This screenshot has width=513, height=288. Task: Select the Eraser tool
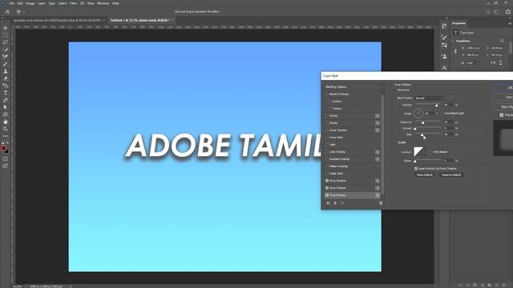pyautogui.click(x=6, y=78)
